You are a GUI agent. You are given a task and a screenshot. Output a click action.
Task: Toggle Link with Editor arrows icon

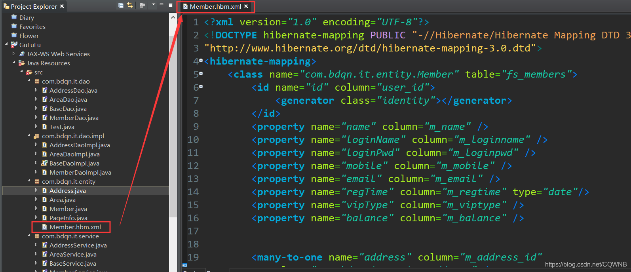pyautogui.click(x=130, y=5)
